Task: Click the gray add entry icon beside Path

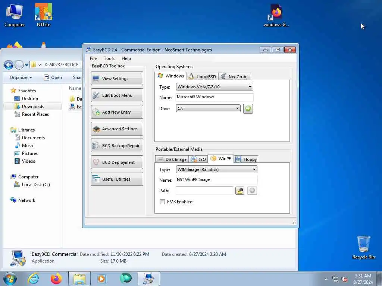Action: click(252, 190)
